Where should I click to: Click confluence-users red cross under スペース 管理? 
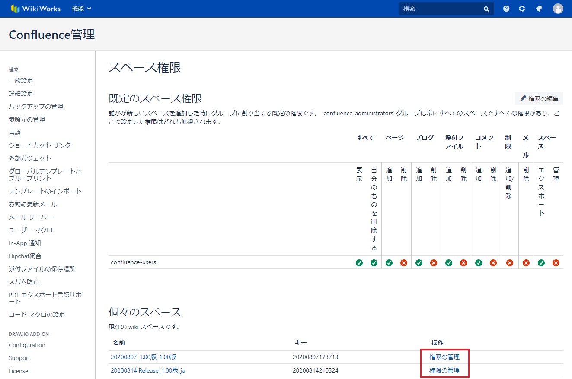556,262
